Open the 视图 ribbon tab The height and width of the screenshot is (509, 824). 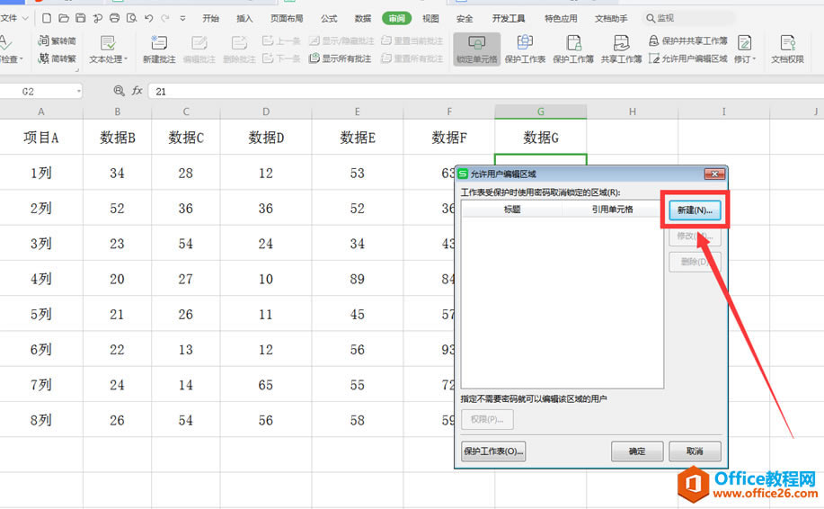click(430, 18)
